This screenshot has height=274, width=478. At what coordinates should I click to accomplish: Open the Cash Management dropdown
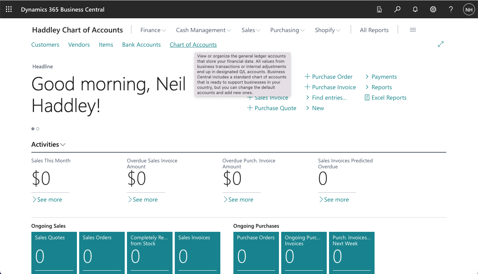point(204,30)
